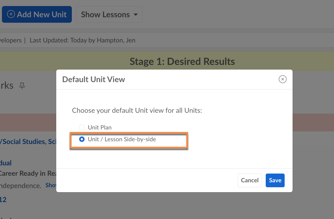This screenshot has width=334, height=219.
Task: Open the Show Lessons dropdown
Action: [x=109, y=15]
